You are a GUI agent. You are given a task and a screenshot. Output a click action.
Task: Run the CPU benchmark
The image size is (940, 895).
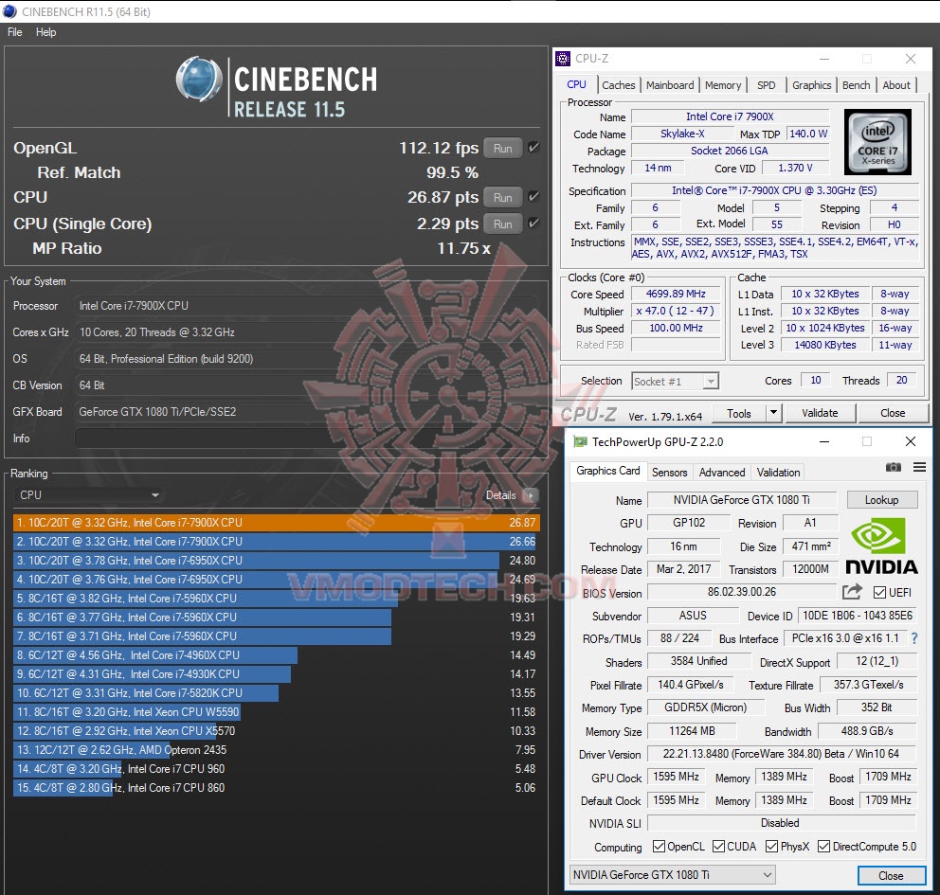coord(502,197)
